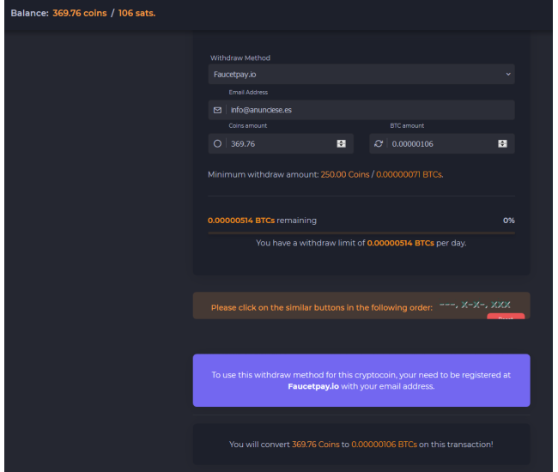
Task: Click the envelope icon beside the email
Action: [x=217, y=110]
